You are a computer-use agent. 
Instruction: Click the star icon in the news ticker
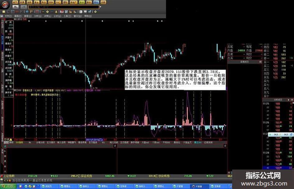(10, 180)
